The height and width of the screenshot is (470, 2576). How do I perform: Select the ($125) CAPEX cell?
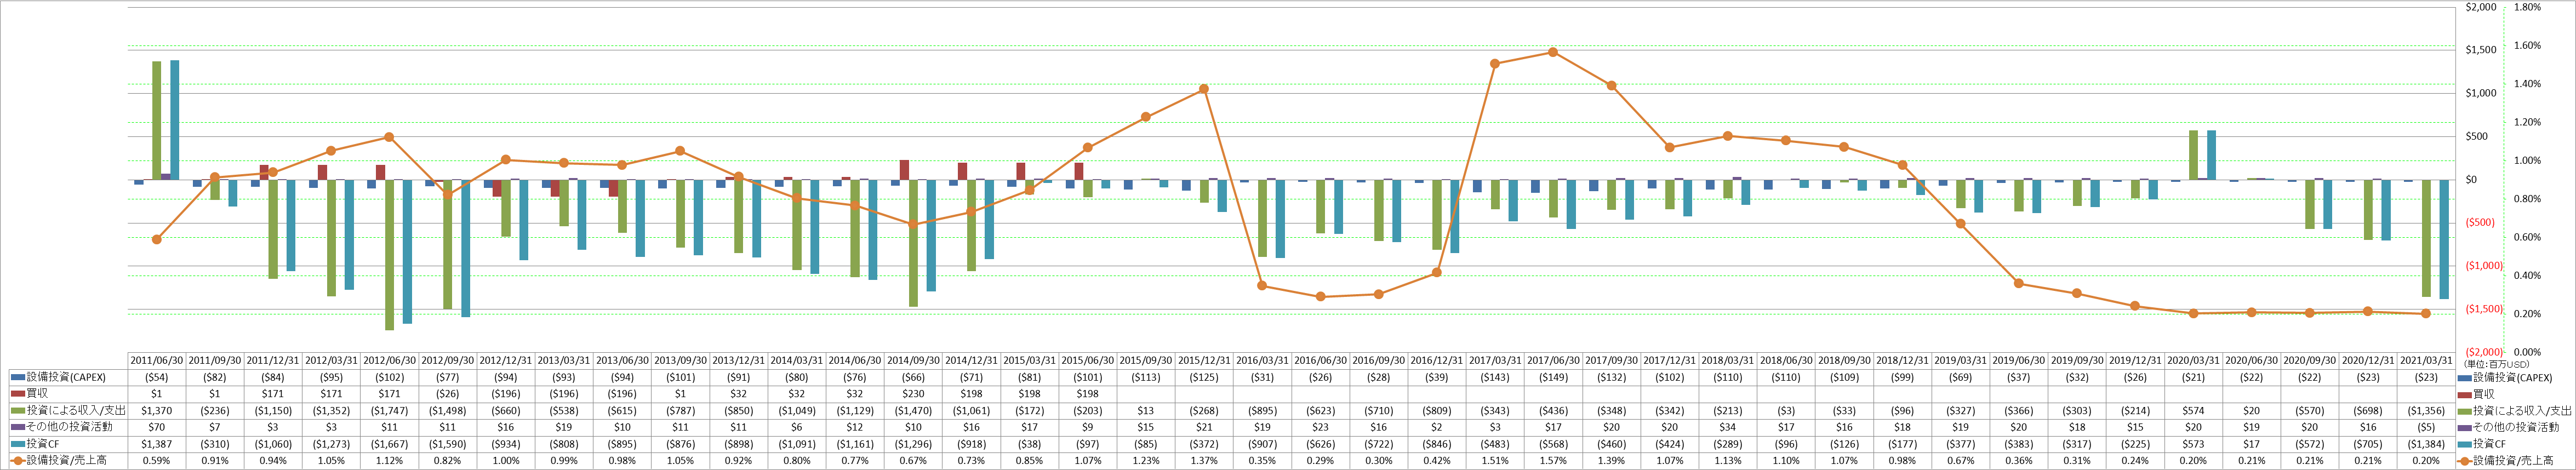click(1204, 378)
